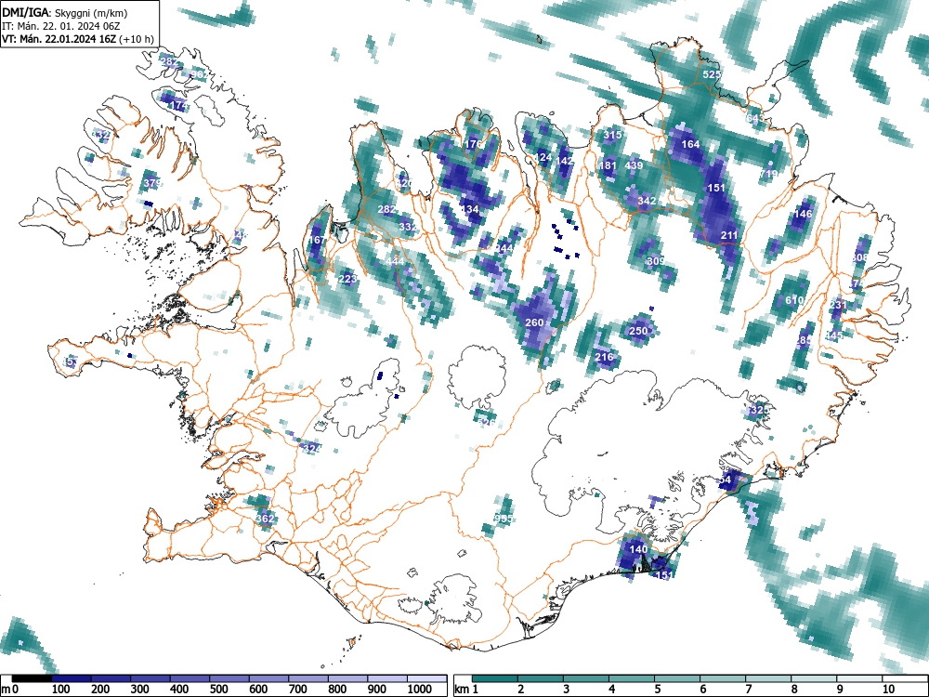Click the visibility value 140 on the map
This screenshot has height=697, width=929.
point(639,549)
